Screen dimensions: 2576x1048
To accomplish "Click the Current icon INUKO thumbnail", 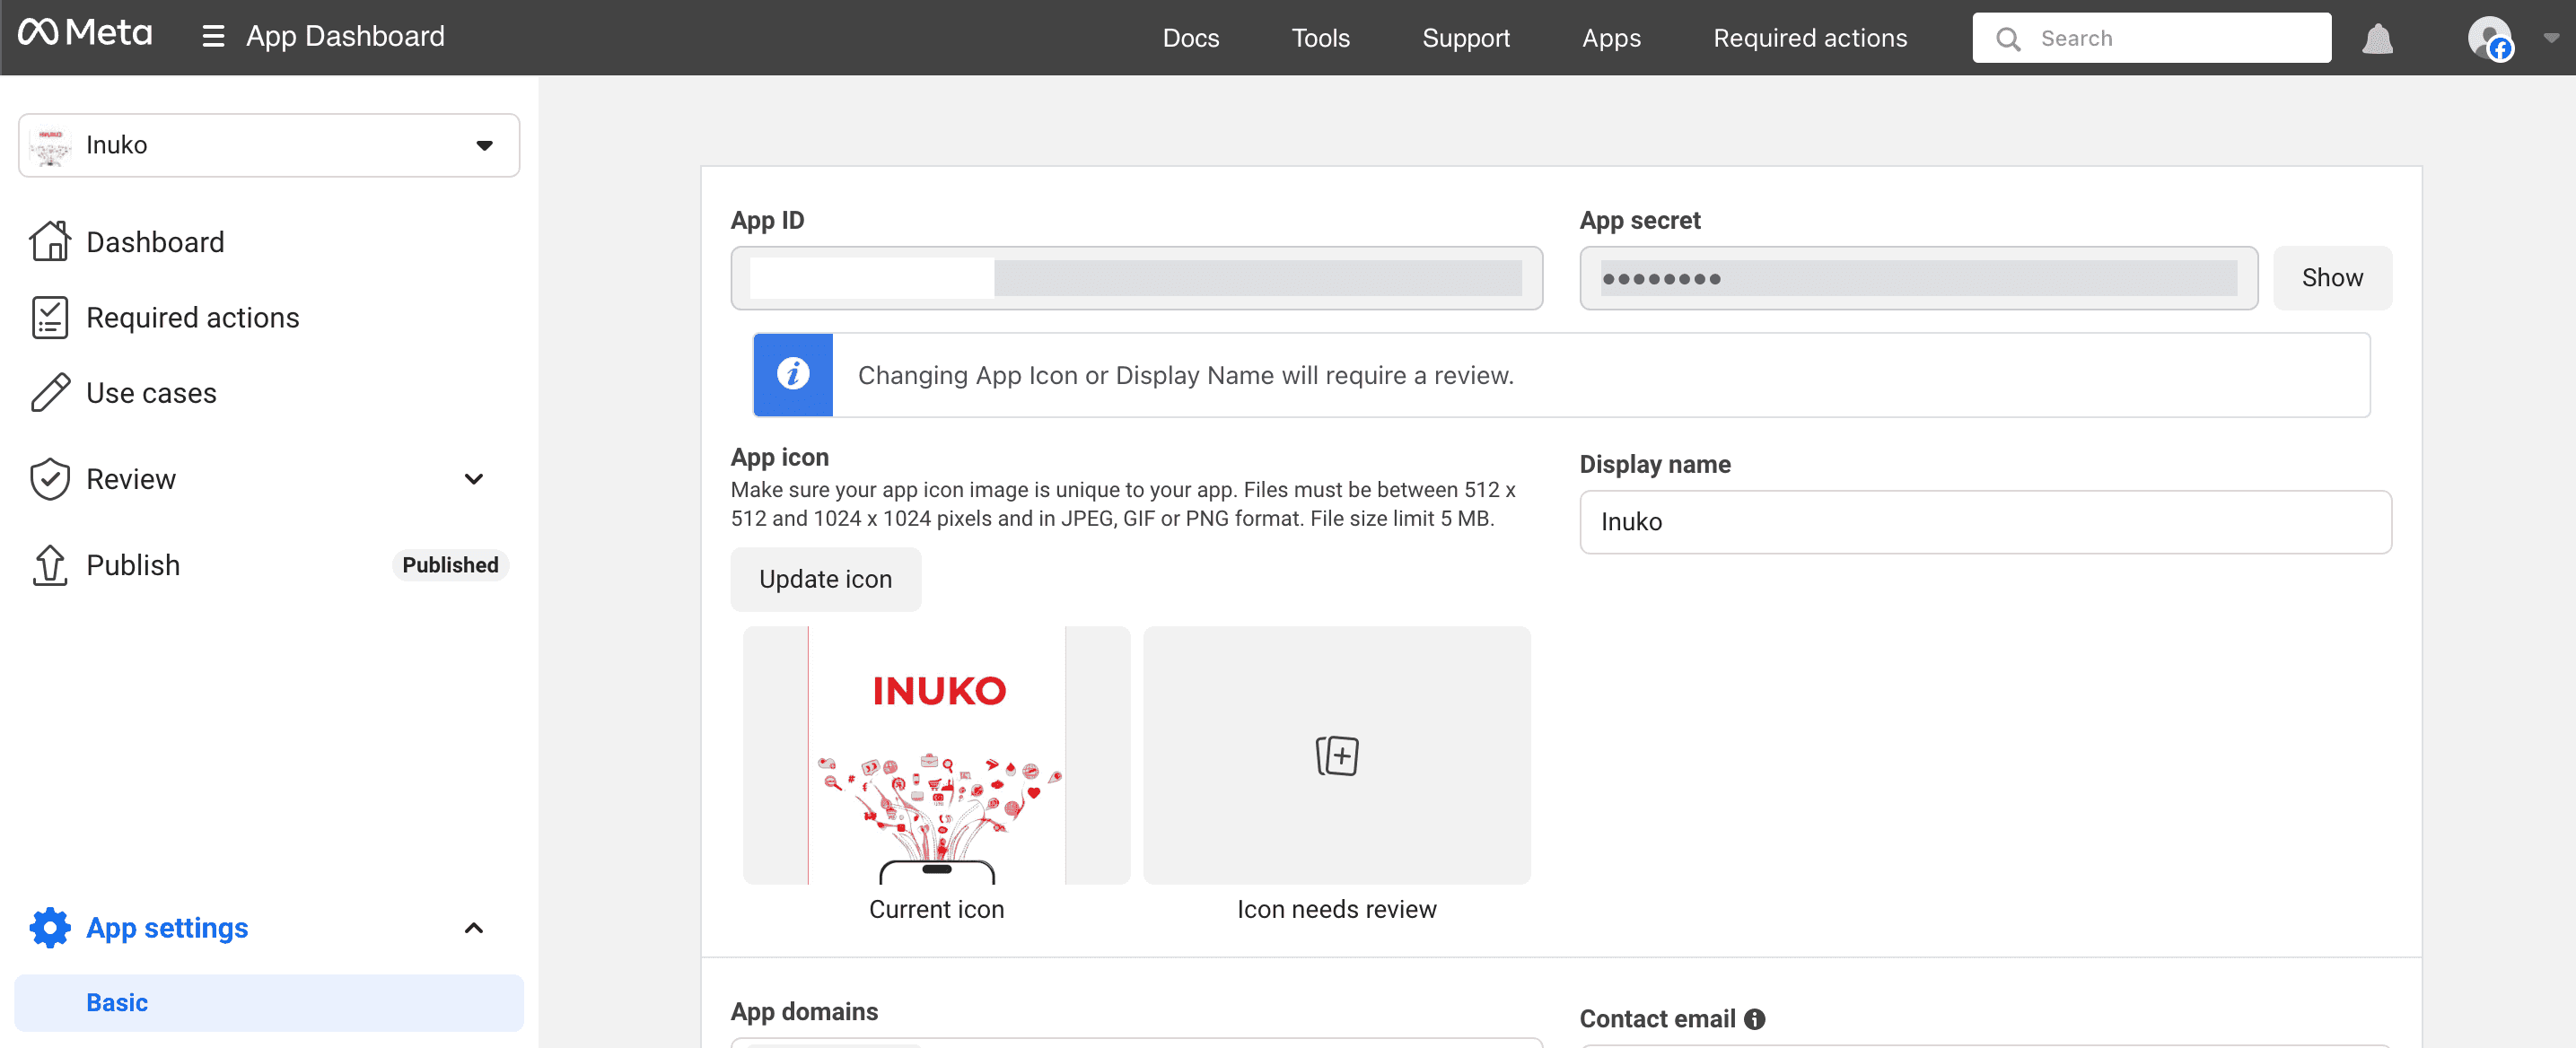I will (936, 755).
